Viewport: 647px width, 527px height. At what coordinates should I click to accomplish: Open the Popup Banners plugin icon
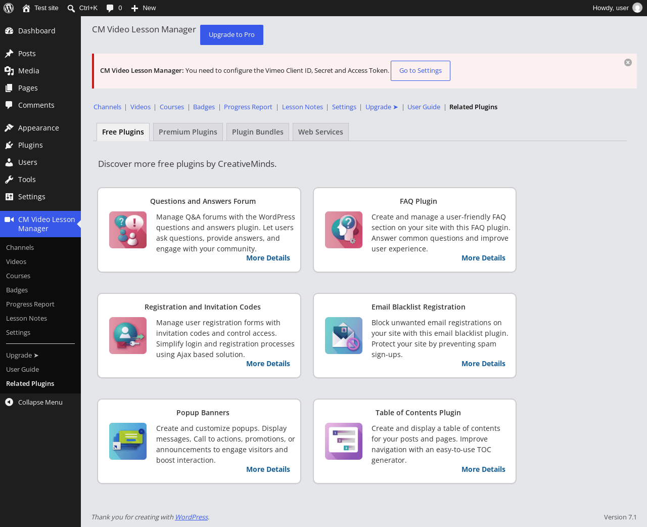[x=128, y=442]
